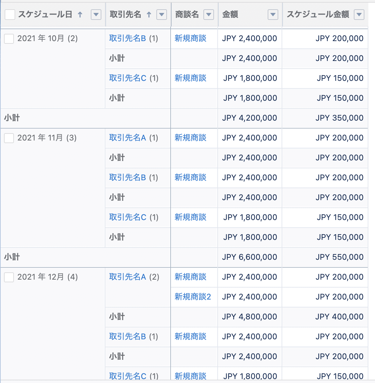Click October subtotal JPY 4,200,000
375x383 pixels.
click(249, 118)
